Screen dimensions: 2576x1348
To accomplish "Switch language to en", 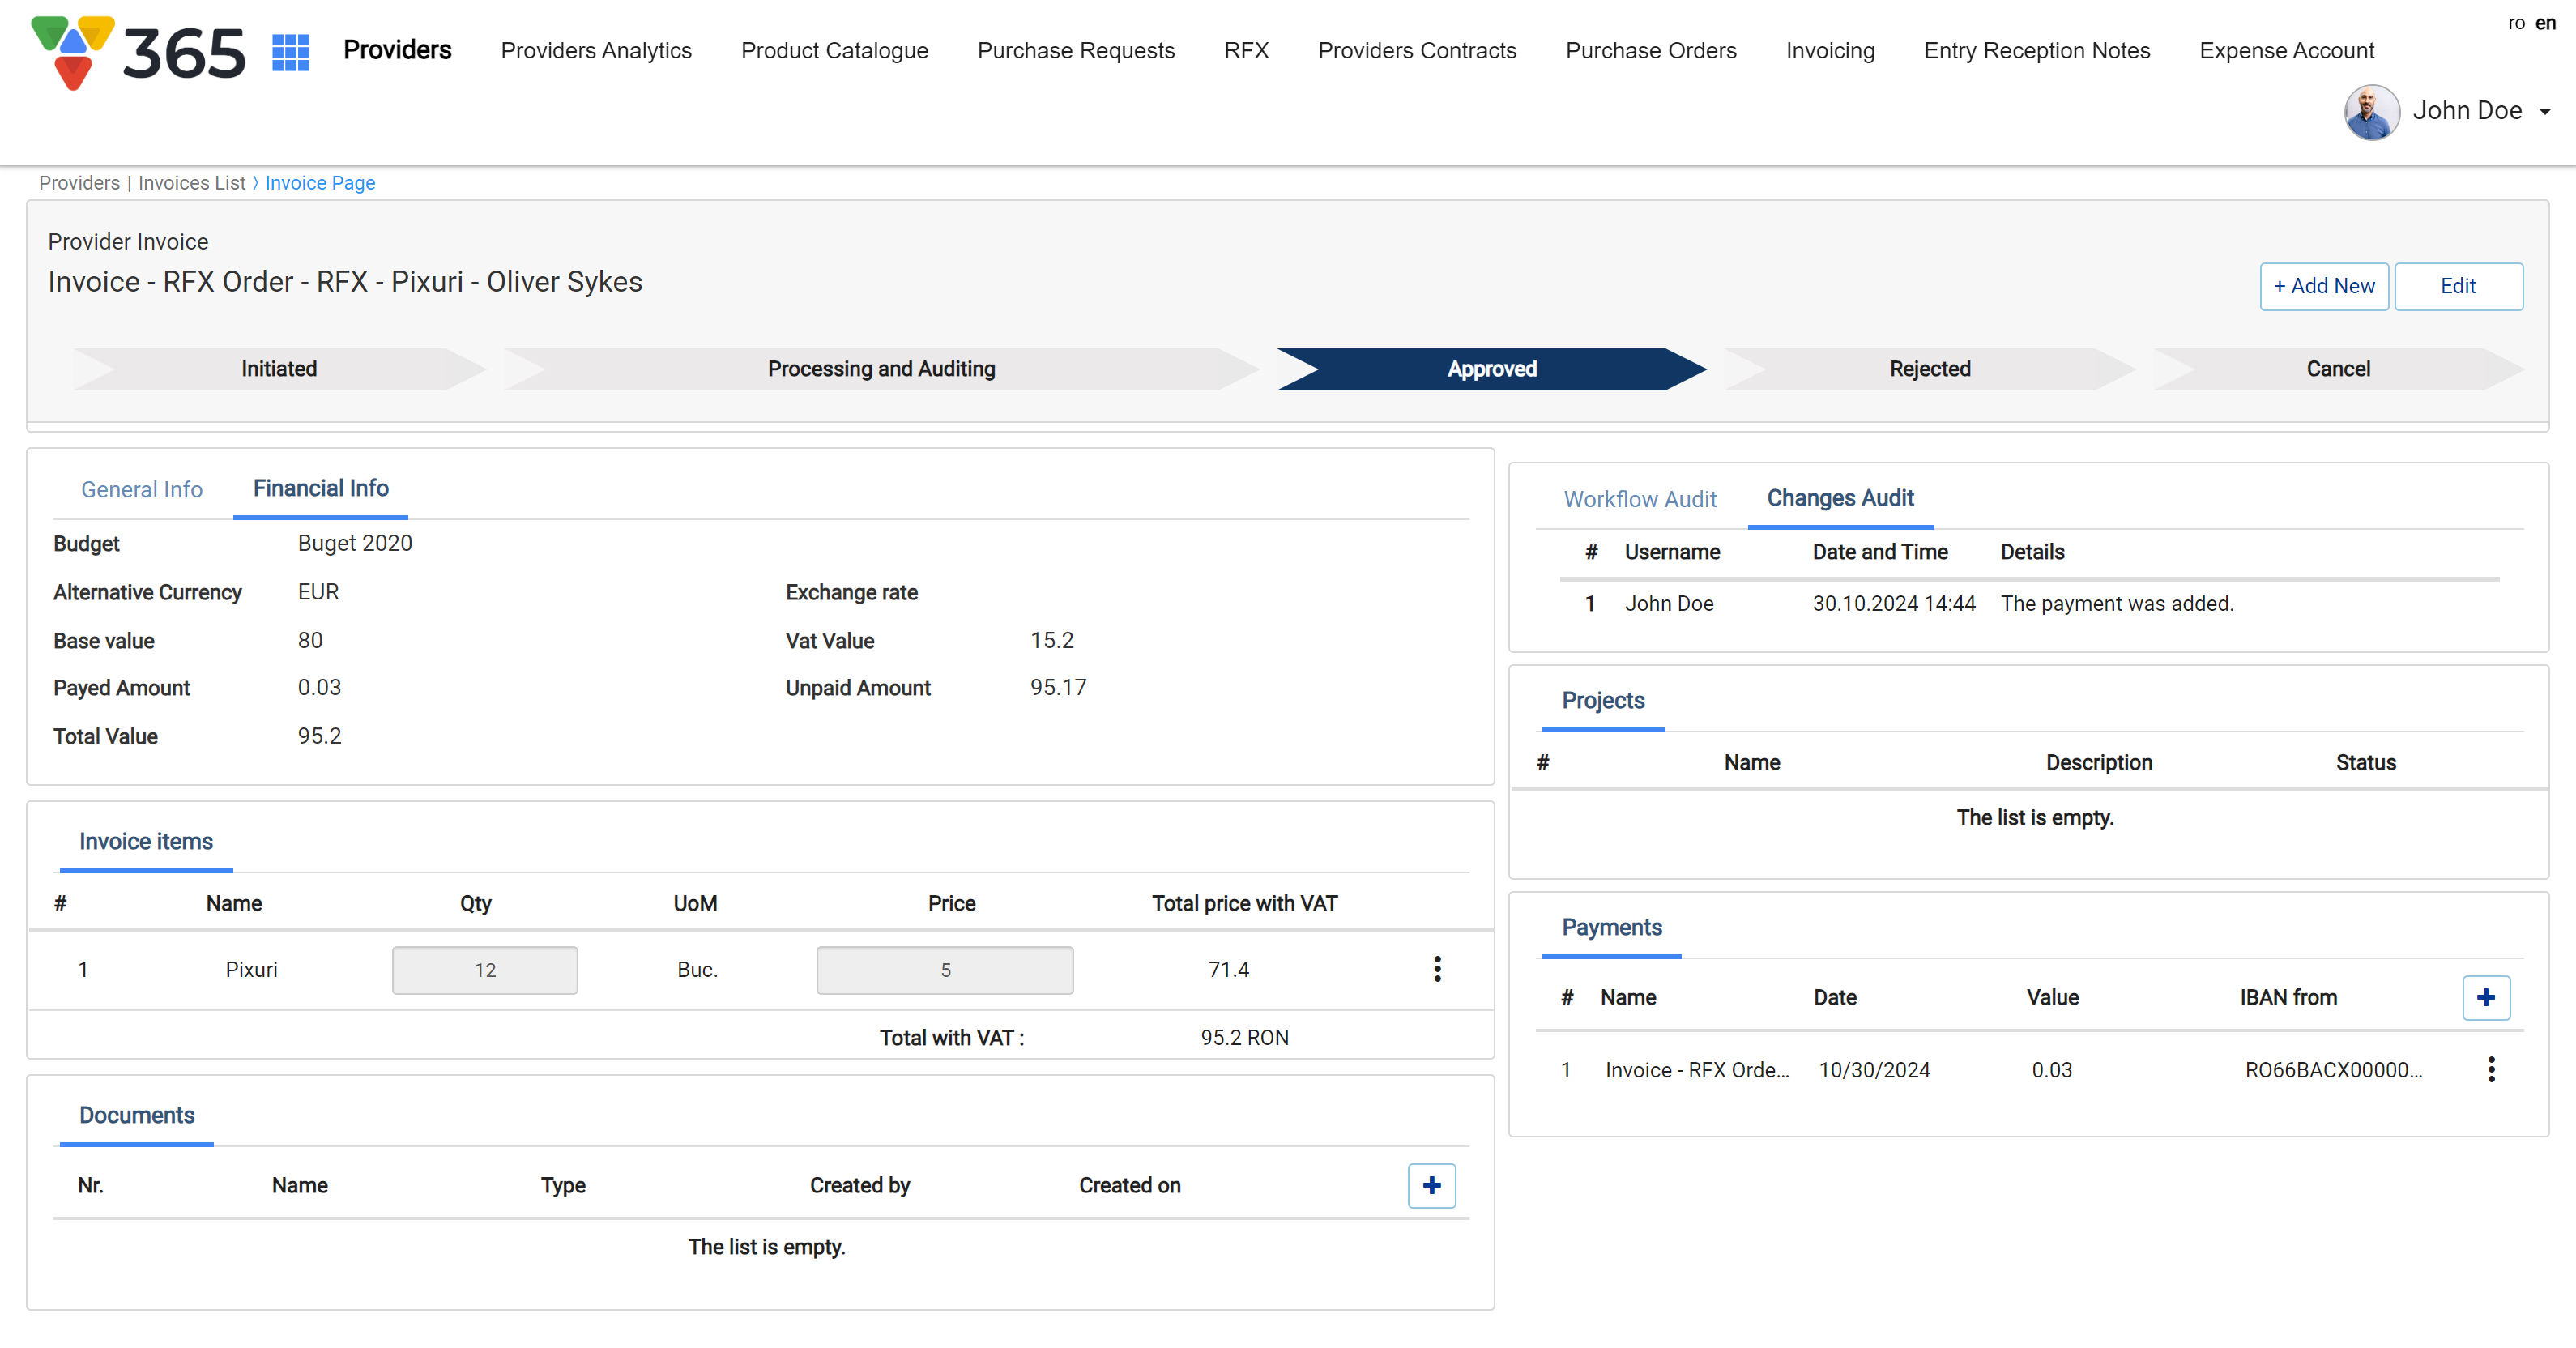I will point(2546,23).
